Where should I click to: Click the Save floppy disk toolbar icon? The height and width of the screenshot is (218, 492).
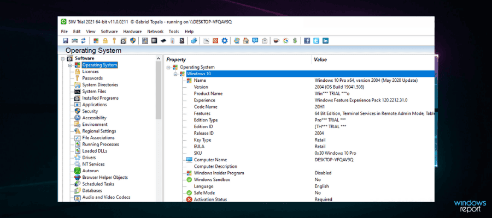66,41
